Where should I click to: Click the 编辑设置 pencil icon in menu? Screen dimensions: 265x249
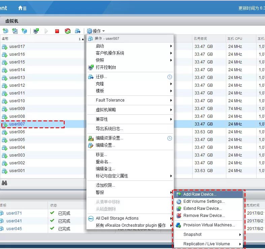pyautogui.click(x=91, y=145)
